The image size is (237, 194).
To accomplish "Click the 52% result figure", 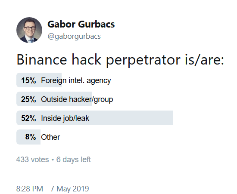I will [28, 118].
